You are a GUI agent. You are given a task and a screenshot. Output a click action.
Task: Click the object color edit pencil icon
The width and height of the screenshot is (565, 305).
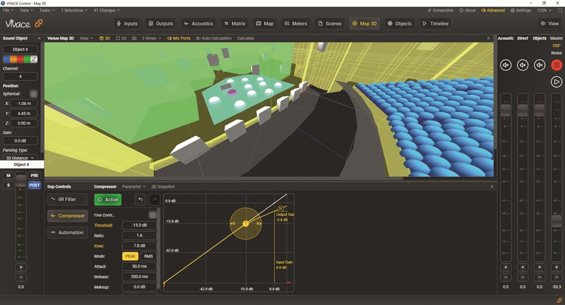click(34, 59)
